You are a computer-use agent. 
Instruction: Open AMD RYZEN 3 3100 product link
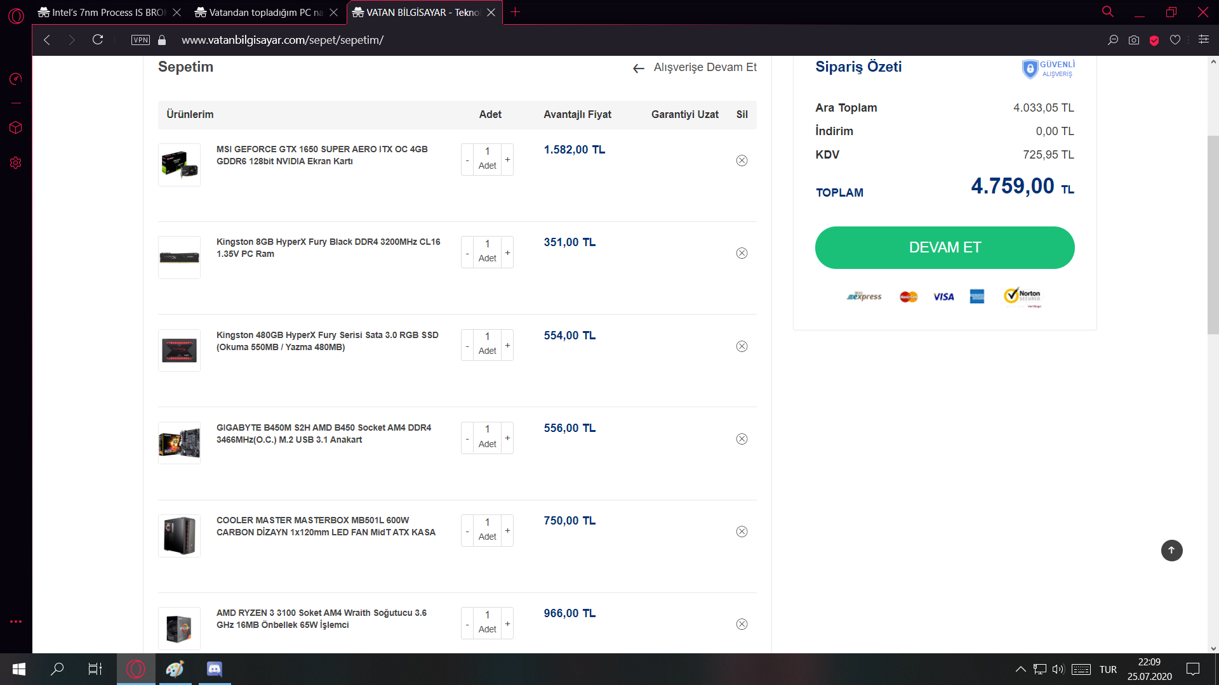tap(321, 619)
